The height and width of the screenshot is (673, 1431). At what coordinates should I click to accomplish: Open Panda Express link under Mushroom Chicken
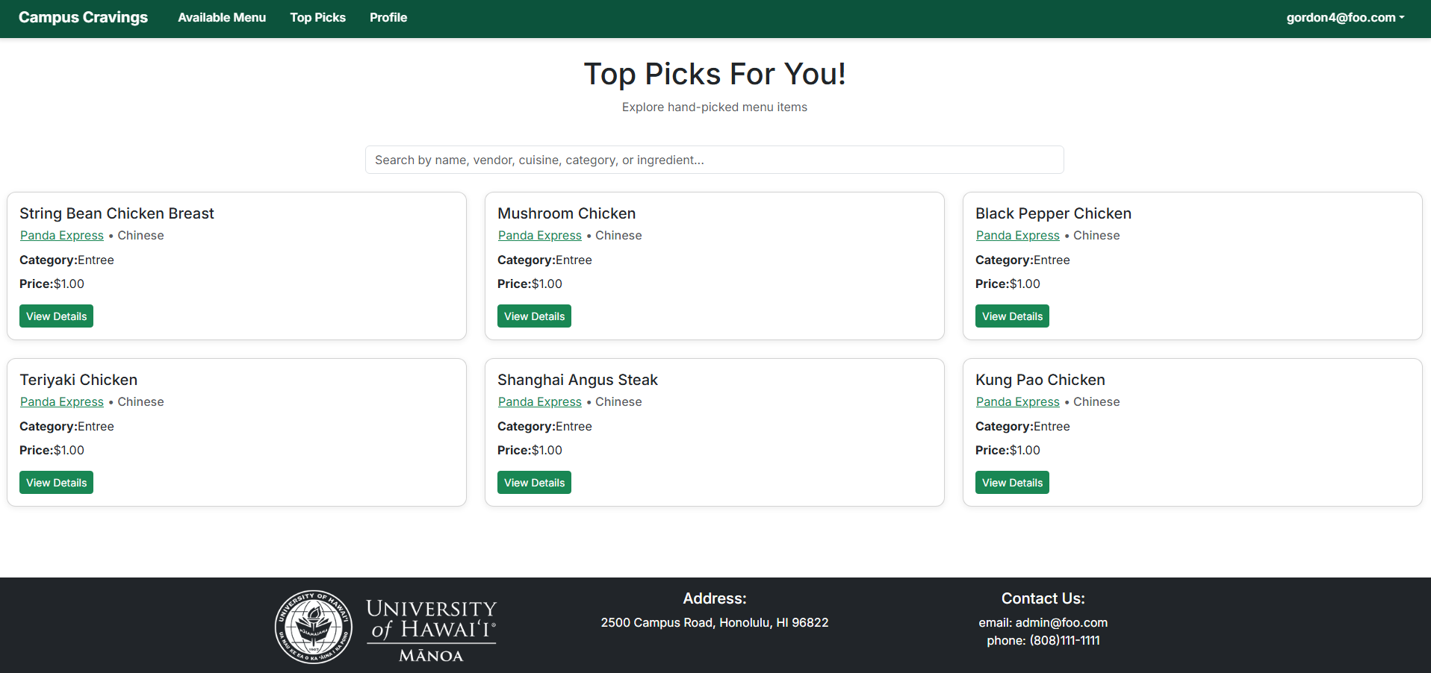coord(540,236)
